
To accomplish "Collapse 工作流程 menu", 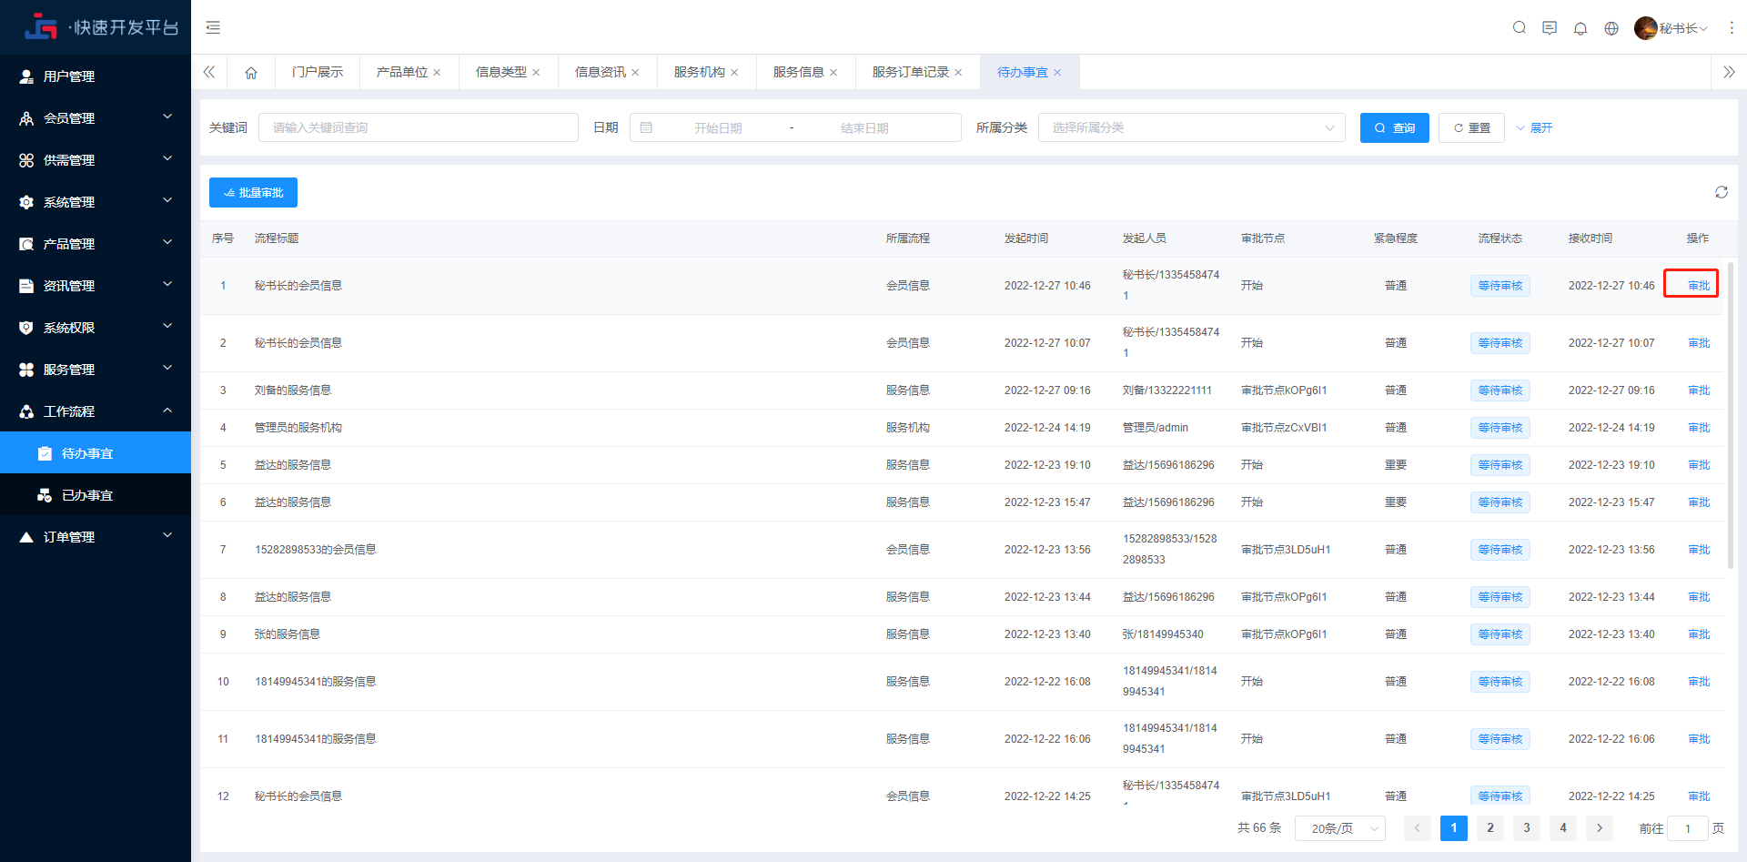I will coord(96,411).
